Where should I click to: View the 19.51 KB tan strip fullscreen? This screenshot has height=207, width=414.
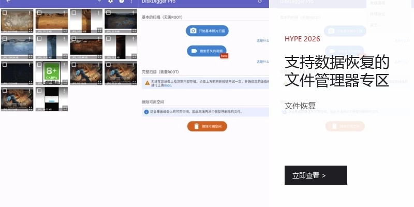coord(99,31)
